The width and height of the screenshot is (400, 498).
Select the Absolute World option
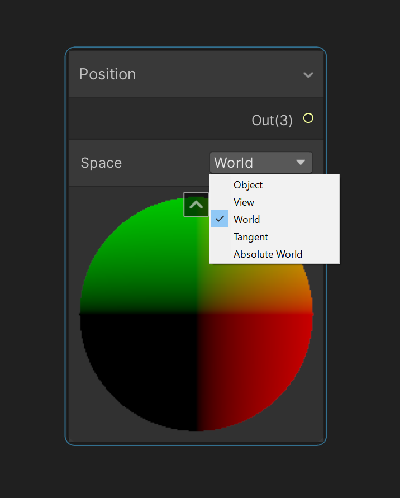pyautogui.click(x=274, y=254)
